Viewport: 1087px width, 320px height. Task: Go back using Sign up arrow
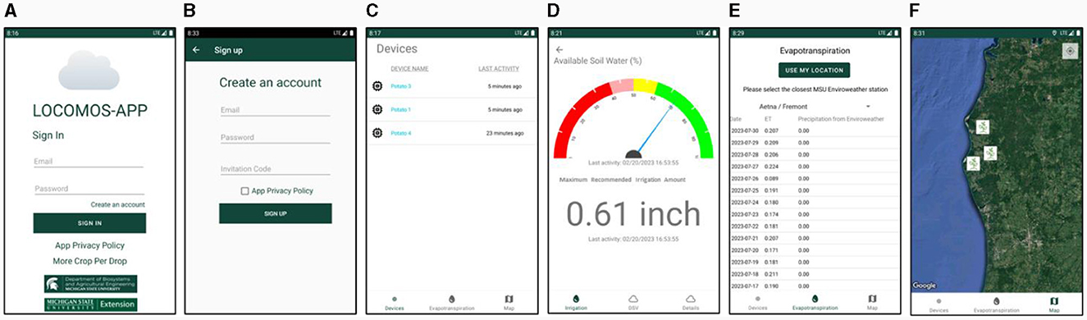(196, 50)
